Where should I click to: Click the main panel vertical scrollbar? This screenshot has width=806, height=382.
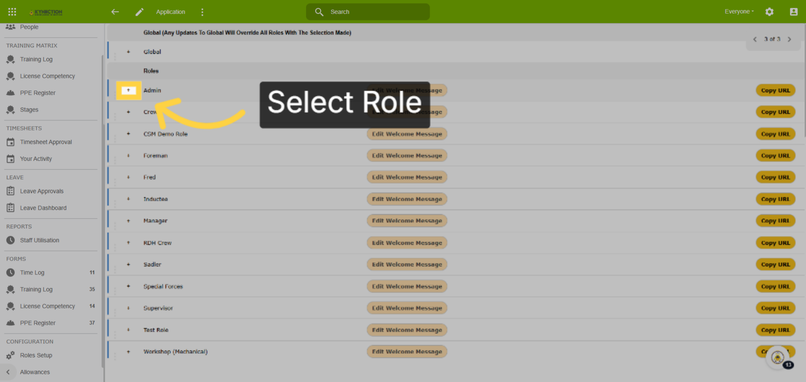click(805, 81)
